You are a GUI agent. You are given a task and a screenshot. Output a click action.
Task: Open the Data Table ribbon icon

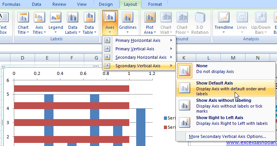point(89,23)
